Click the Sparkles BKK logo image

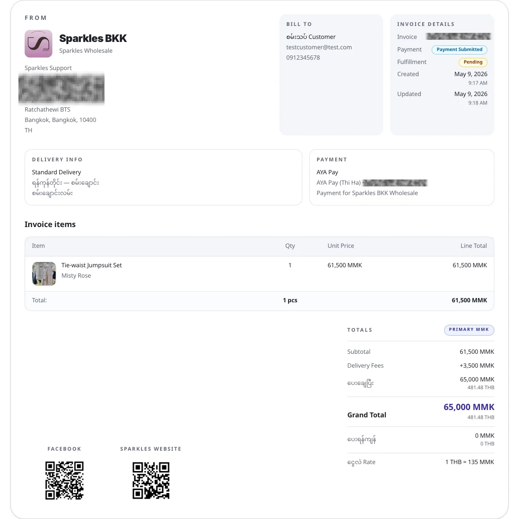38,44
